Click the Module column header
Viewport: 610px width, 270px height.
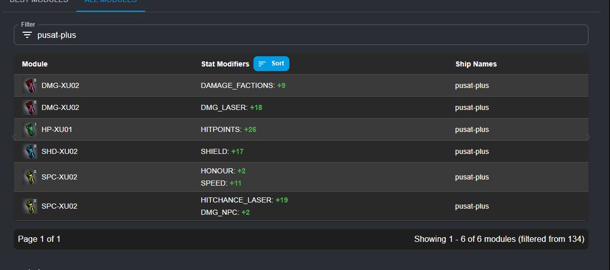pyautogui.click(x=35, y=64)
